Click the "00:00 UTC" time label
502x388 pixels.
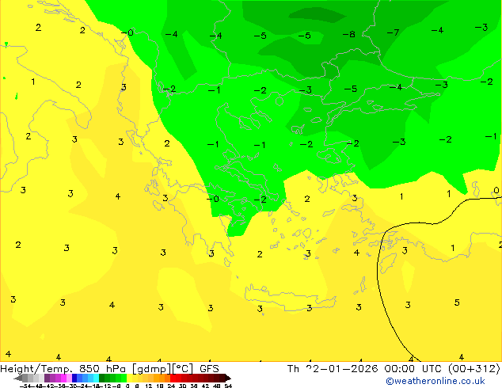click(414, 369)
